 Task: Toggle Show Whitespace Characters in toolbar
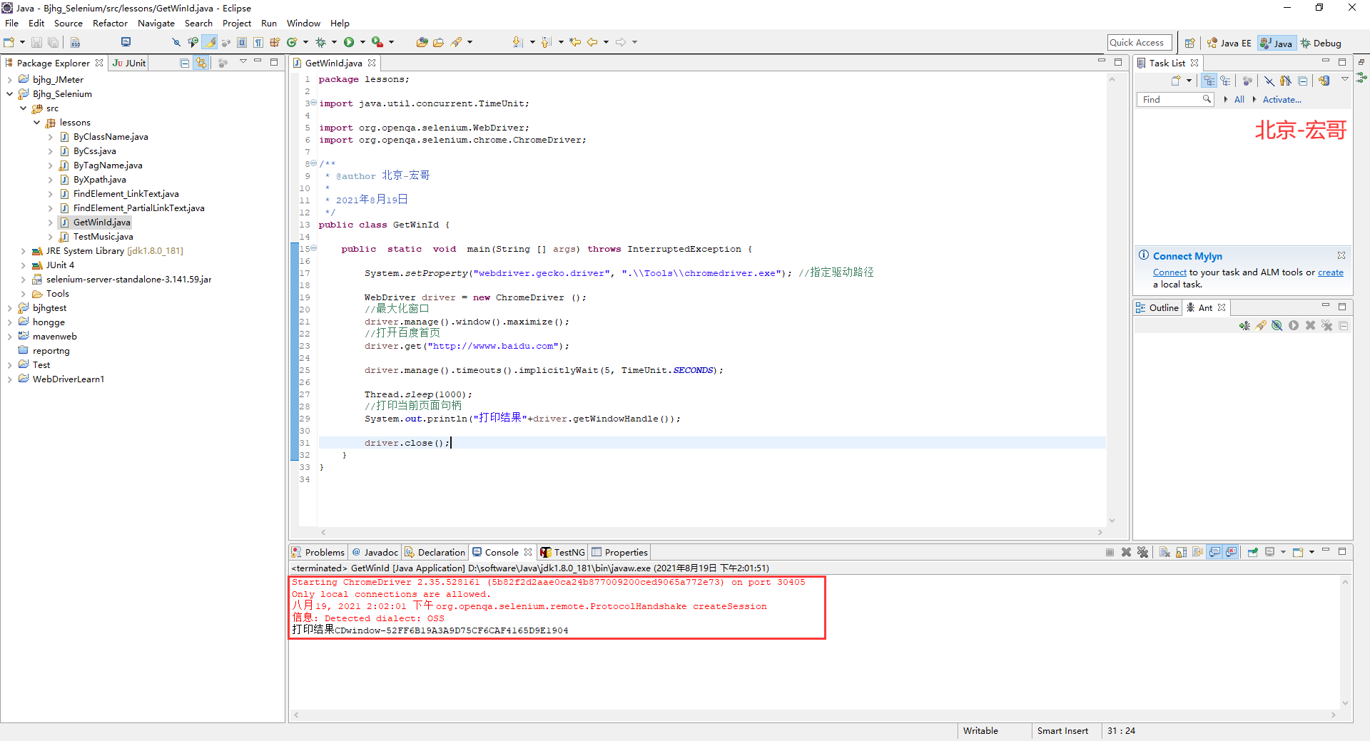click(x=258, y=42)
